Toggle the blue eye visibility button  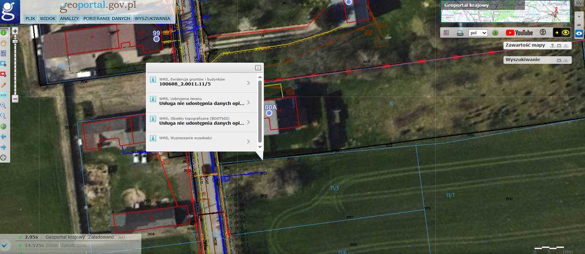click(x=579, y=33)
